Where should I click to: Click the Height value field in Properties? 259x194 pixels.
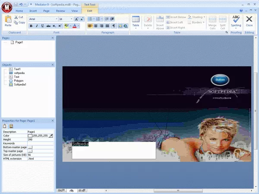(39, 139)
